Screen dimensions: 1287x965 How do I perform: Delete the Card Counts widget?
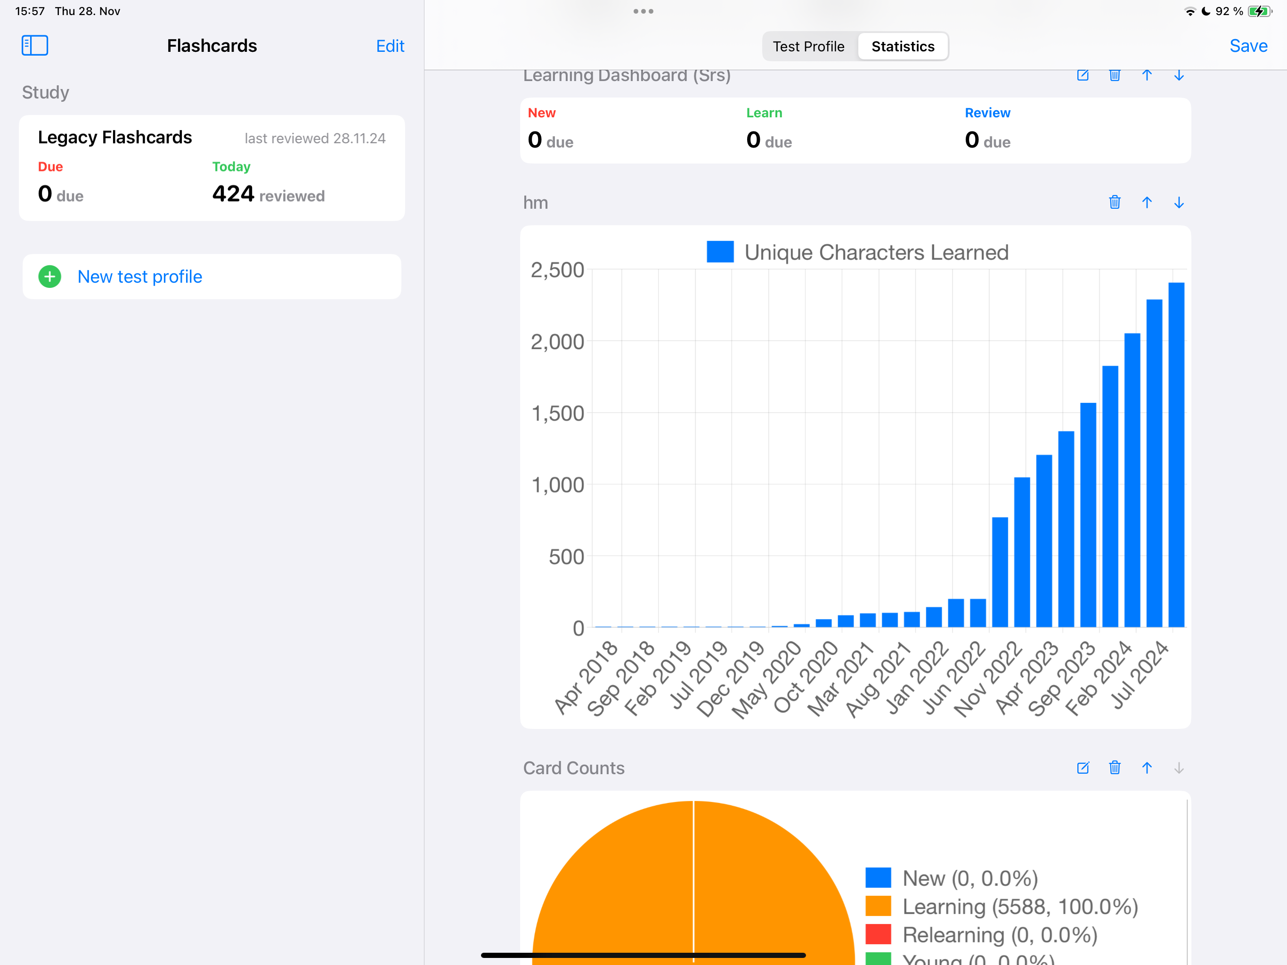point(1115,768)
